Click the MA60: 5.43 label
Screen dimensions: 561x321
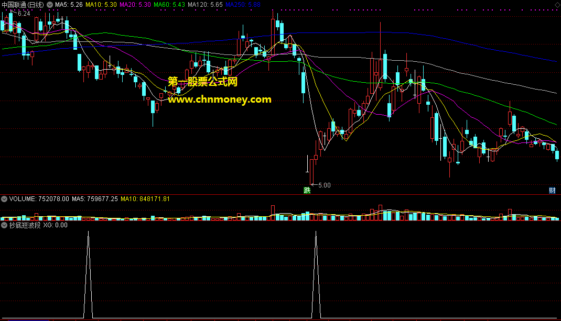coord(169,5)
